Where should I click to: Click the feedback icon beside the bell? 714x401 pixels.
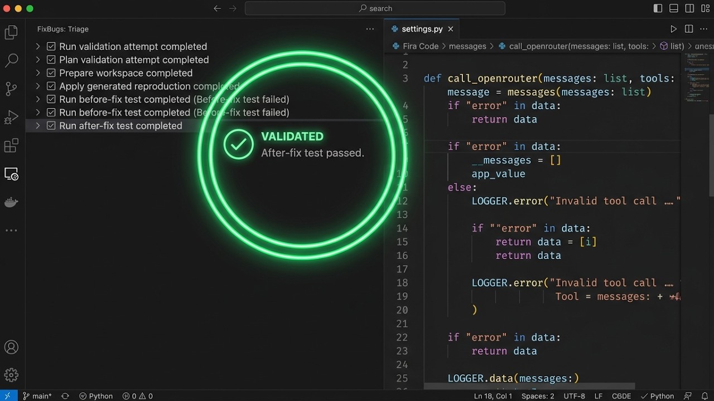click(x=688, y=396)
